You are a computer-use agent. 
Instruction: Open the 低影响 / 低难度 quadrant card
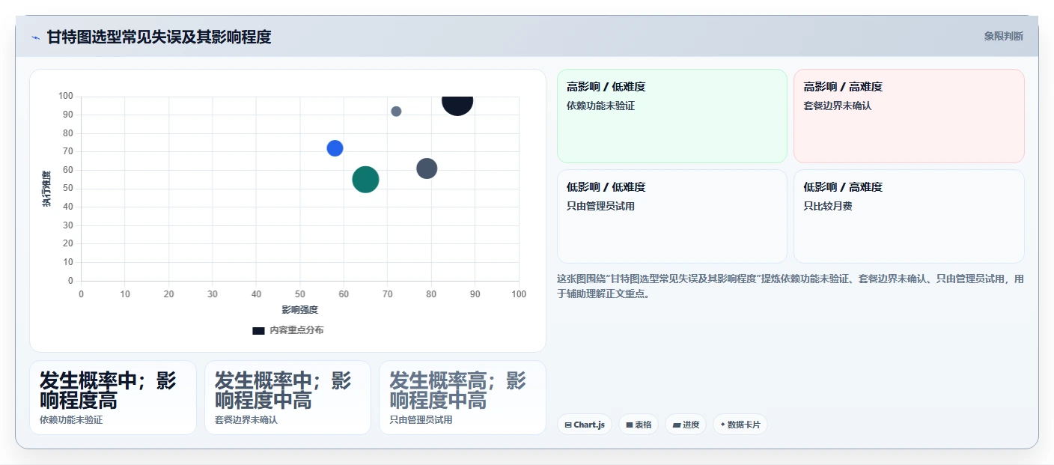click(x=672, y=216)
